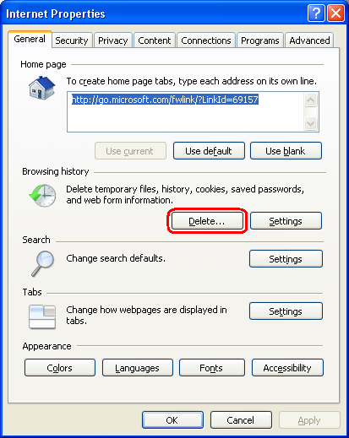This screenshot has width=349, height=438.
Task: Open the Advanced tab
Action: pyautogui.click(x=309, y=41)
